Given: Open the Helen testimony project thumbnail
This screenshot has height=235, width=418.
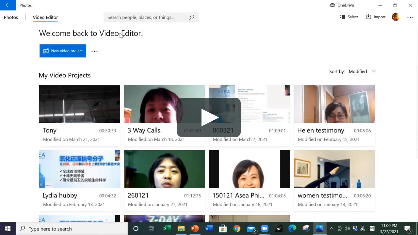Looking at the screenshot, I should coord(334,104).
